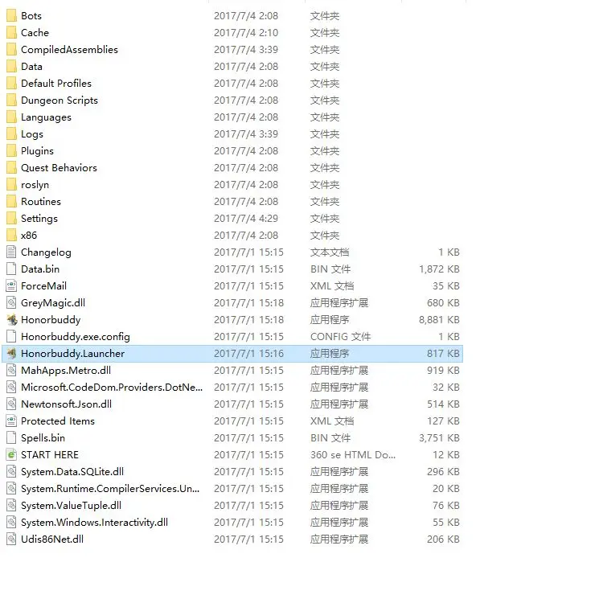This screenshot has height=599, width=595.
Task: Click the x86 folder icon
Action: (11, 235)
